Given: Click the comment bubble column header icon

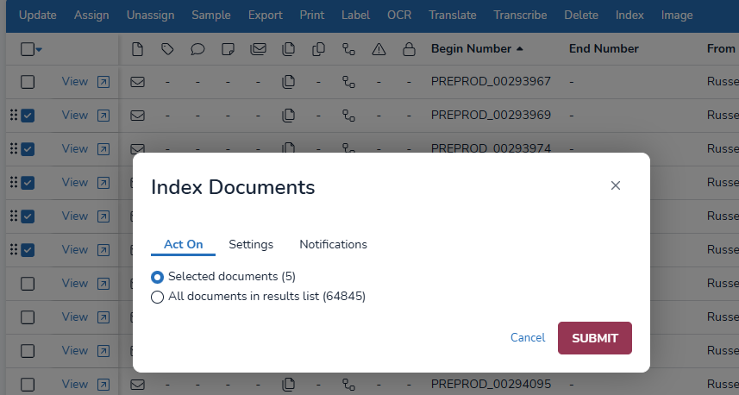Looking at the screenshot, I should pyautogui.click(x=197, y=49).
